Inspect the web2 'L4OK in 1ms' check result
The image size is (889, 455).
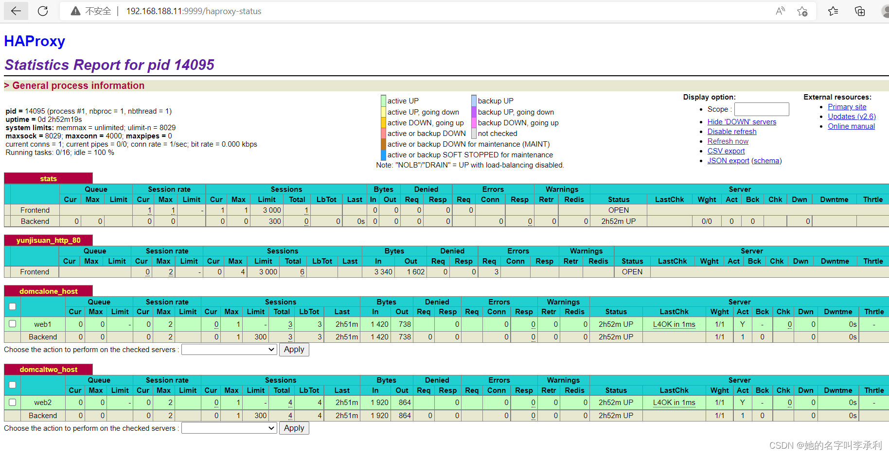674,402
